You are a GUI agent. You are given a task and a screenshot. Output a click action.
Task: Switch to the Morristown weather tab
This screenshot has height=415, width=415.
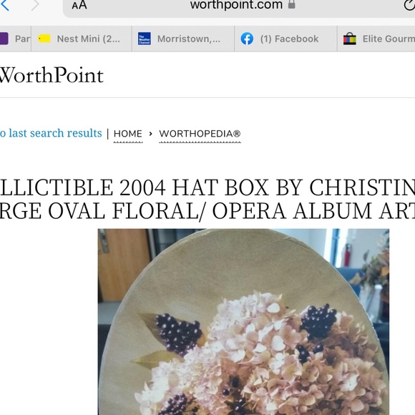tap(183, 39)
